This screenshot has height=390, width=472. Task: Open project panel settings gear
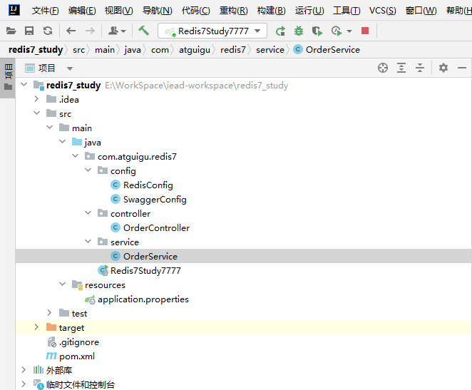pyautogui.click(x=443, y=68)
